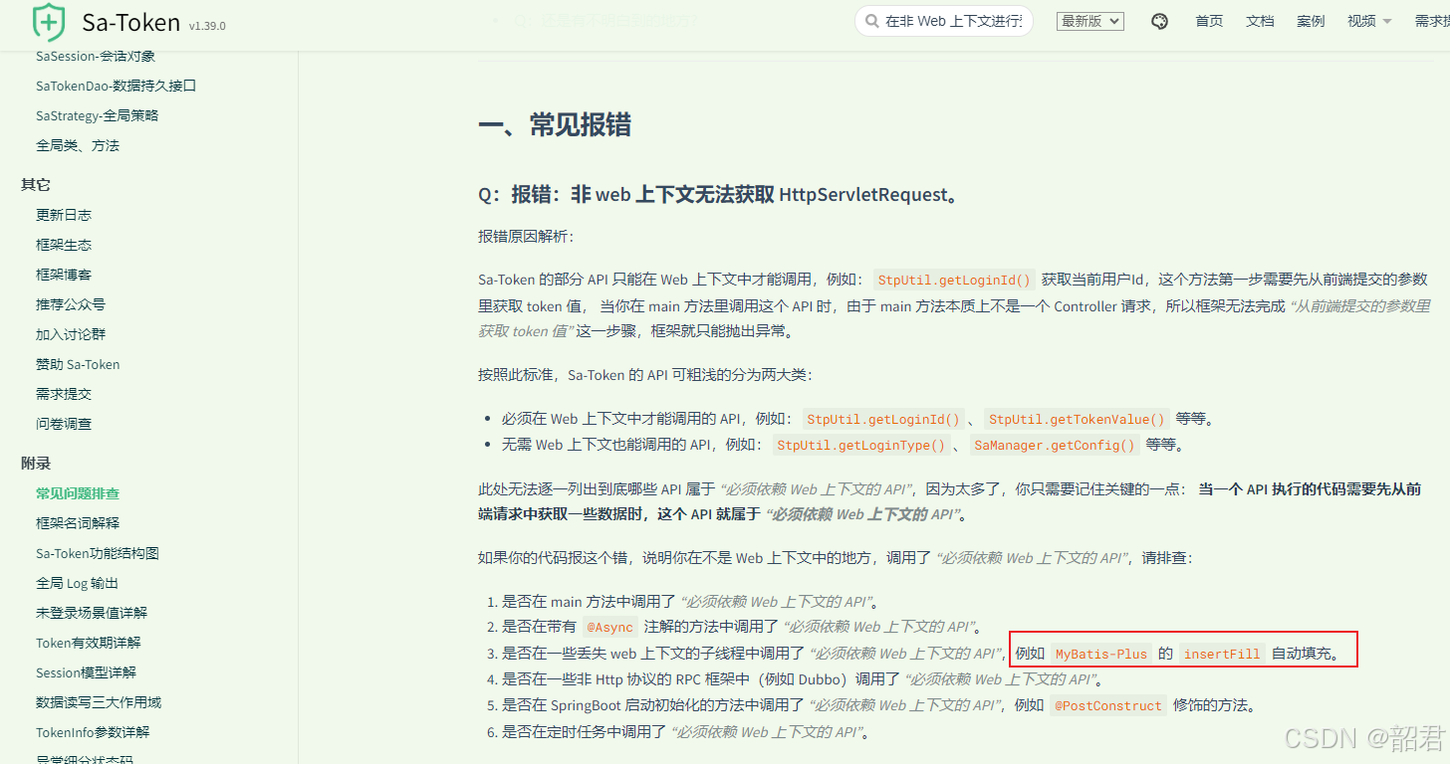
Task: Open 框架博客 in the sidebar
Action: point(64,275)
